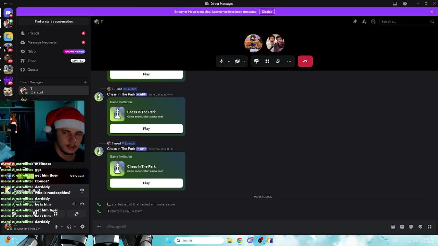
Task: Open soundboard in the sidebar voice panel
Action: [76, 214]
